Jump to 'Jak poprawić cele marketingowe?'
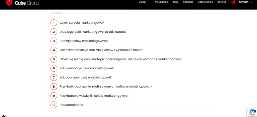Viewport: 257px width, 117px height. click(86, 77)
